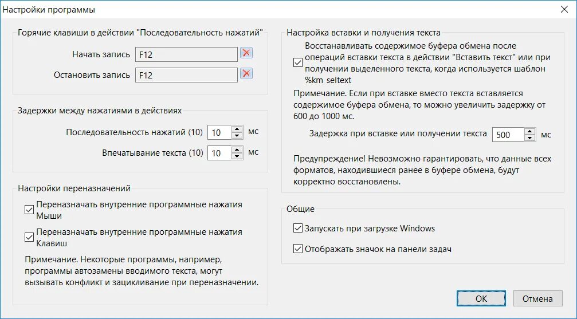Image resolution: width=577 pixels, height=319 pixels.
Task: Decrease paste delay with the 500 ms down arrow
Action: [530, 138]
